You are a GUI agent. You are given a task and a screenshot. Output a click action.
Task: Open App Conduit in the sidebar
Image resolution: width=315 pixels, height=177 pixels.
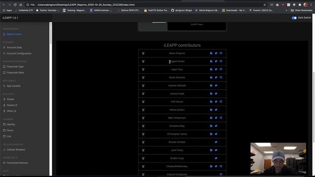point(12,86)
